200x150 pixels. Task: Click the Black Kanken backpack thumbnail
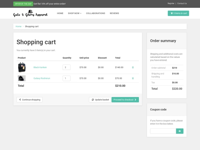pos(22,67)
